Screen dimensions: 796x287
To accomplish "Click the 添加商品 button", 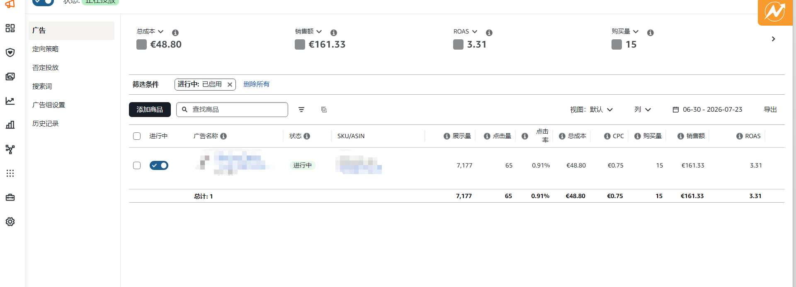I will coord(150,110).
